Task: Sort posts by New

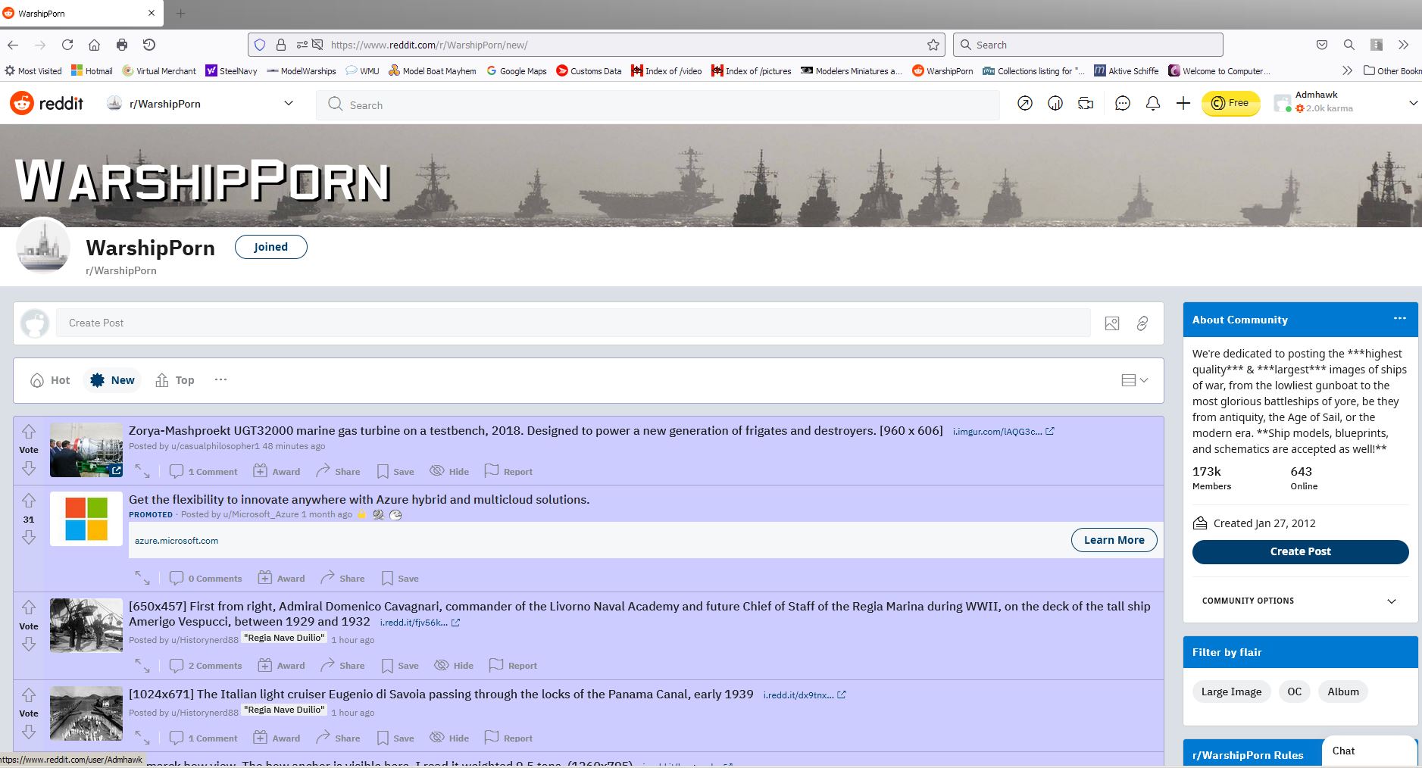Action: [112, 380]
